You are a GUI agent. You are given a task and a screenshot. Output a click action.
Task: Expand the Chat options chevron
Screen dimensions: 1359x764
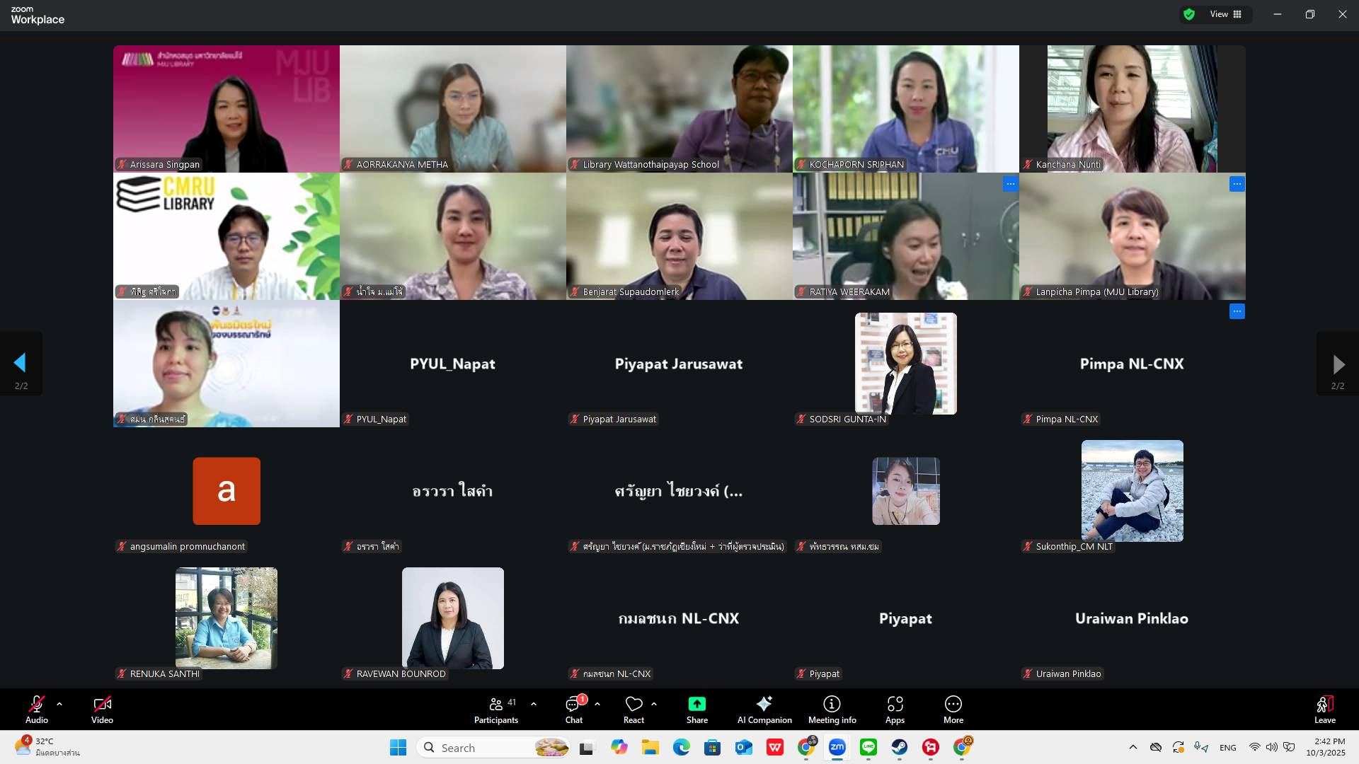click(x=597, y=704)
